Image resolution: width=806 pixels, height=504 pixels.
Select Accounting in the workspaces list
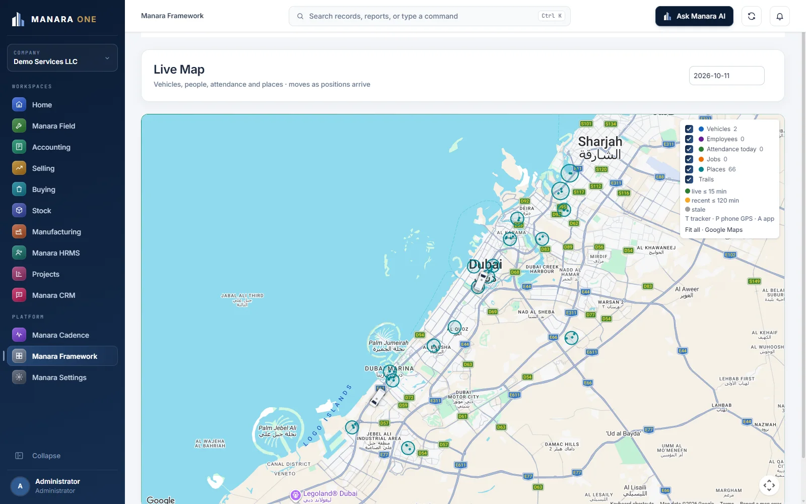[62, 147]
